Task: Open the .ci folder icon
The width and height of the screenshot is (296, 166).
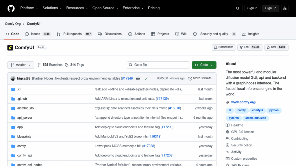Action: click(13, 89)
